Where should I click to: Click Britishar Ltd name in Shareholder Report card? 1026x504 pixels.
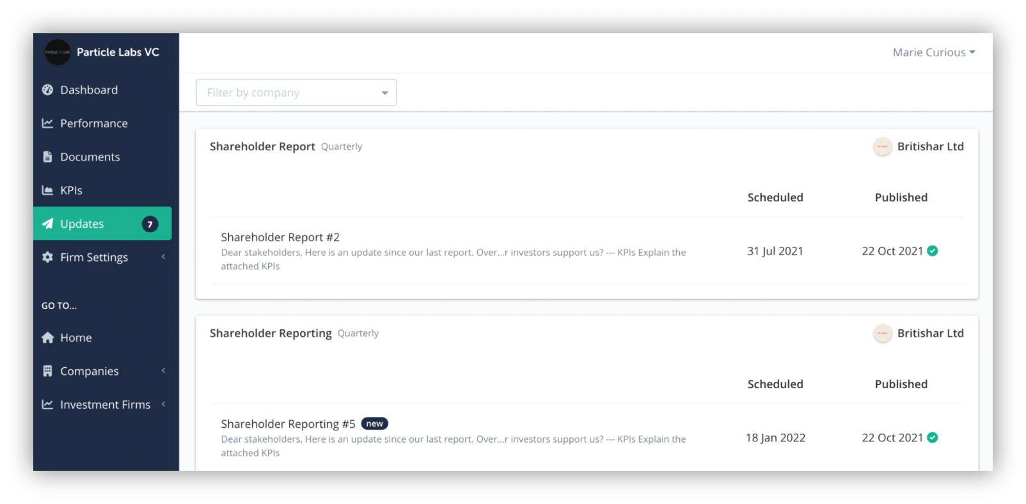[x=930, y=146]
